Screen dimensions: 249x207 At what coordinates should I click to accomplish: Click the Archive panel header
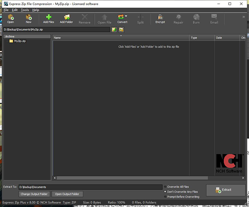pyautogui.click(x=27, y=37)
